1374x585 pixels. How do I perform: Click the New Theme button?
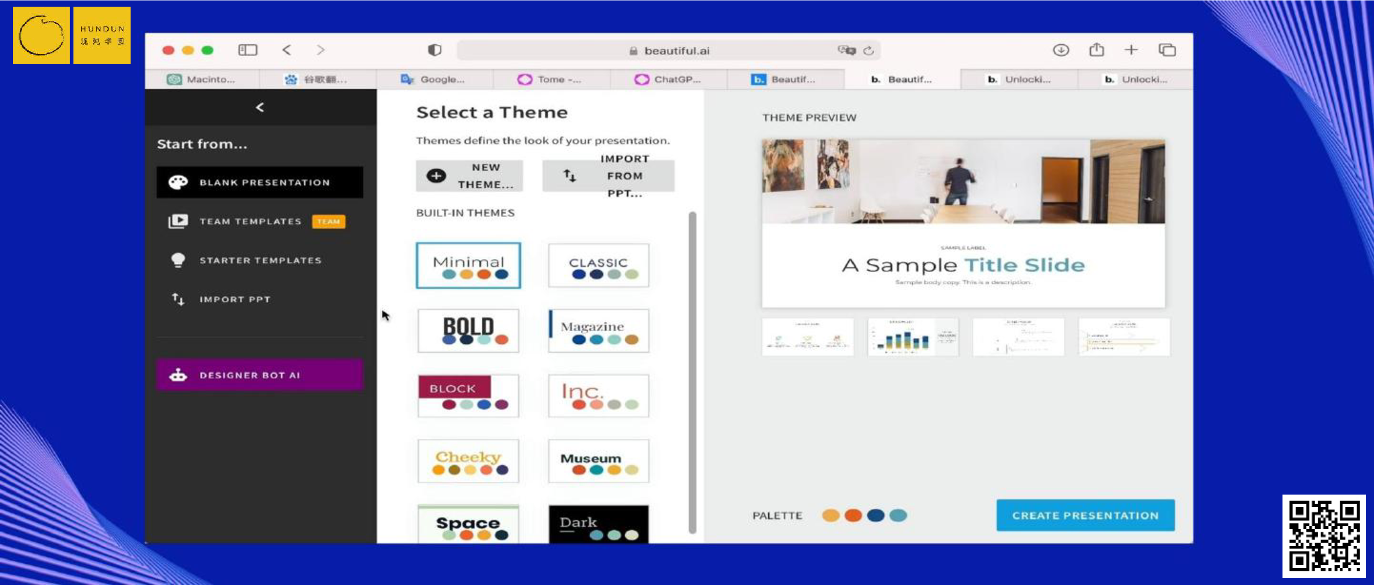(x=469, y=176)
